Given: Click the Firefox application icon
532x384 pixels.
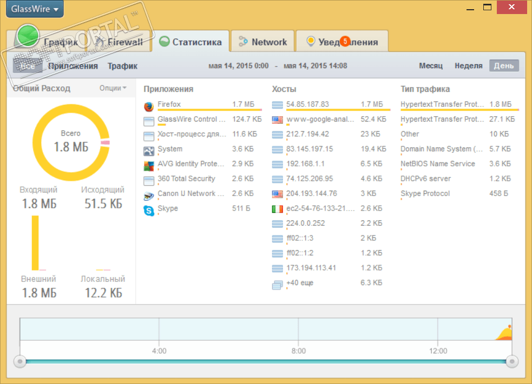Looking at the screenshot, I should pos(149,106).
